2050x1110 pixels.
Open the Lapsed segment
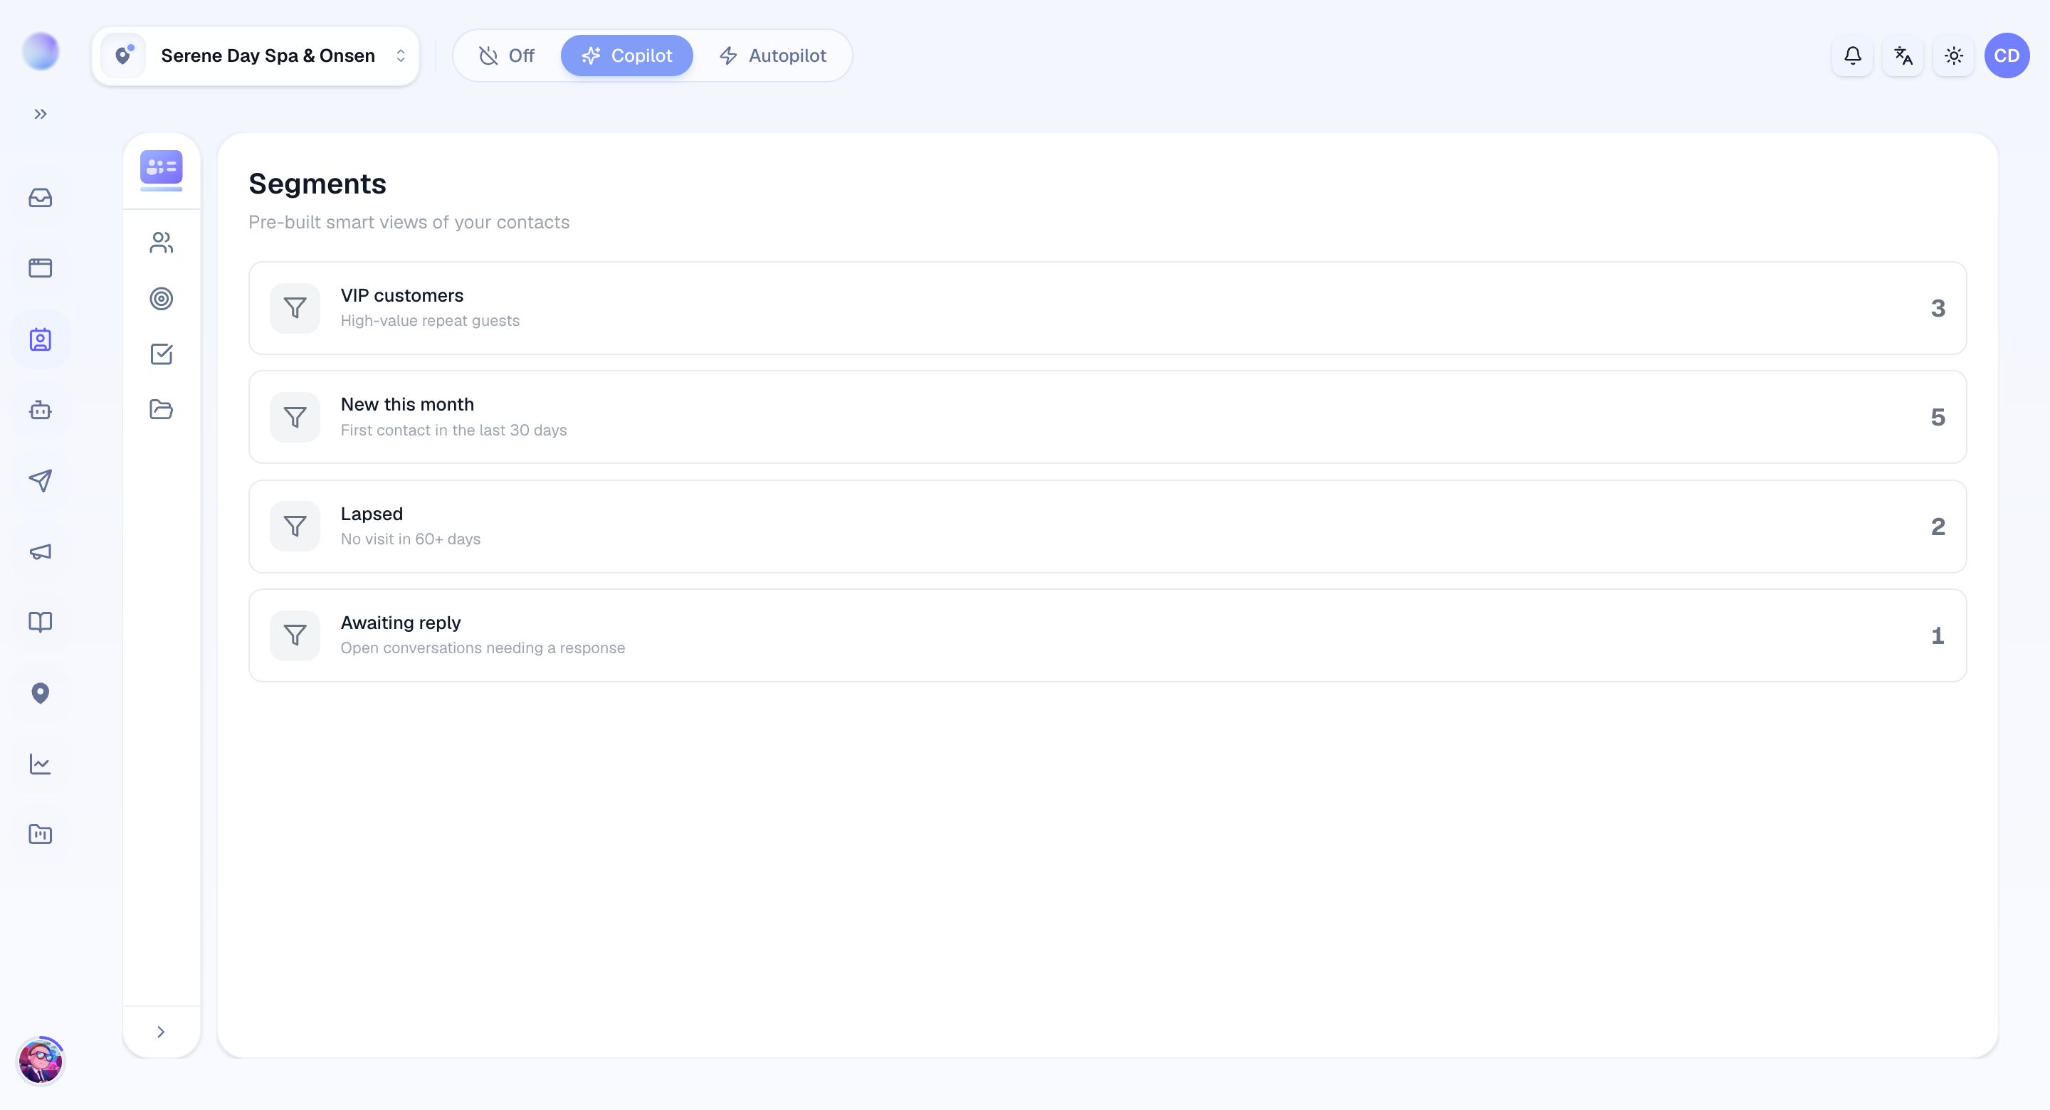1107,526
